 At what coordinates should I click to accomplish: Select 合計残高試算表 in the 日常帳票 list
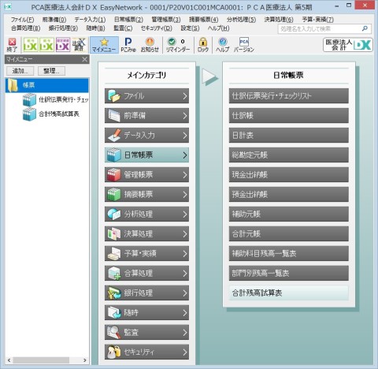[x=289, y=293]
